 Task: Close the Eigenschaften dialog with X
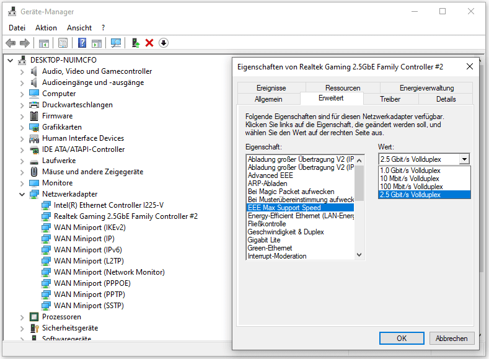pyautogui.click(x=470, y=67)
